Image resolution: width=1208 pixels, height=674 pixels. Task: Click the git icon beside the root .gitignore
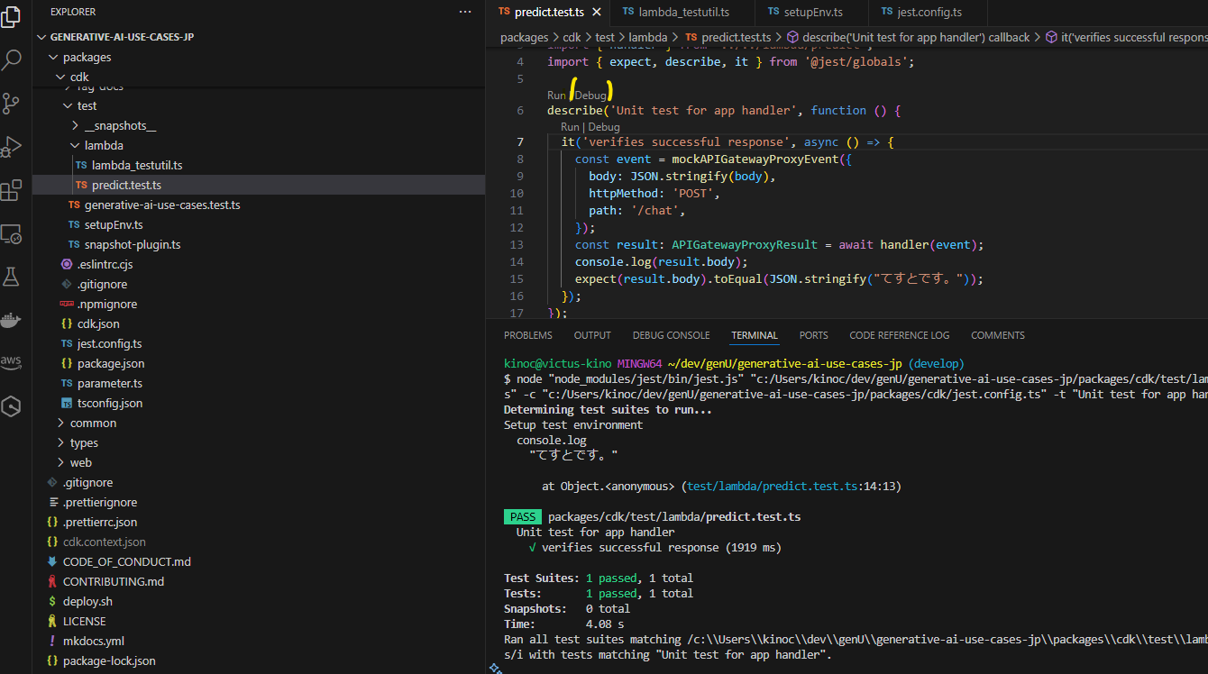click(52, 482)
